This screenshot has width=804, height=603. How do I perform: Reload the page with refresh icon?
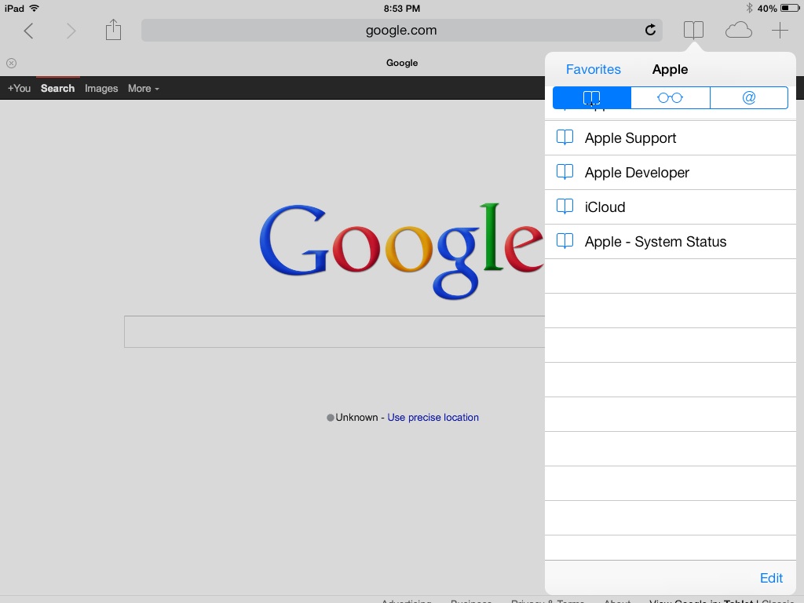[x=650, y=30]
